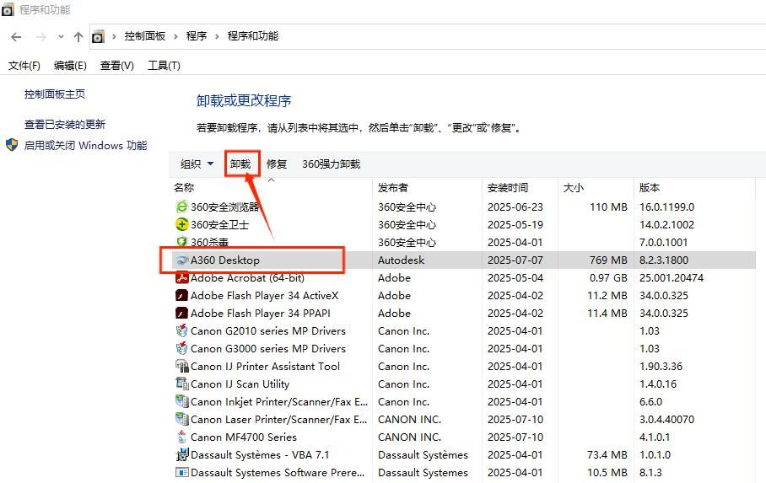Image resolution: width=766 pixels, height=483 pixels.
Task: Expand the chevron after 程序 breadcrumb
Action: [x=217, y=36]
